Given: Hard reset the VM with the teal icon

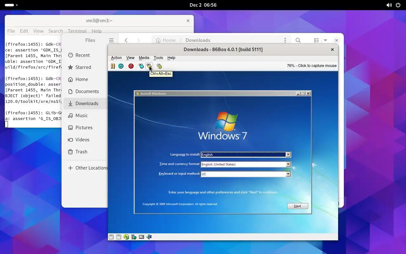Looking at the screenshot, I should [121, 66].
